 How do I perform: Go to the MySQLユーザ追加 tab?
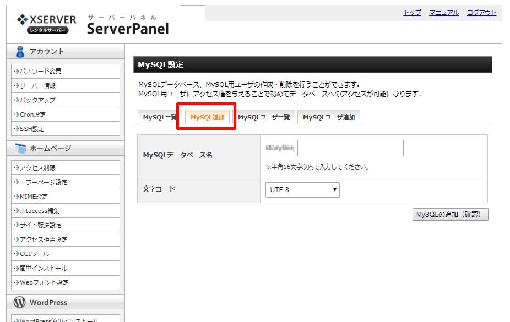coord(329,117)
